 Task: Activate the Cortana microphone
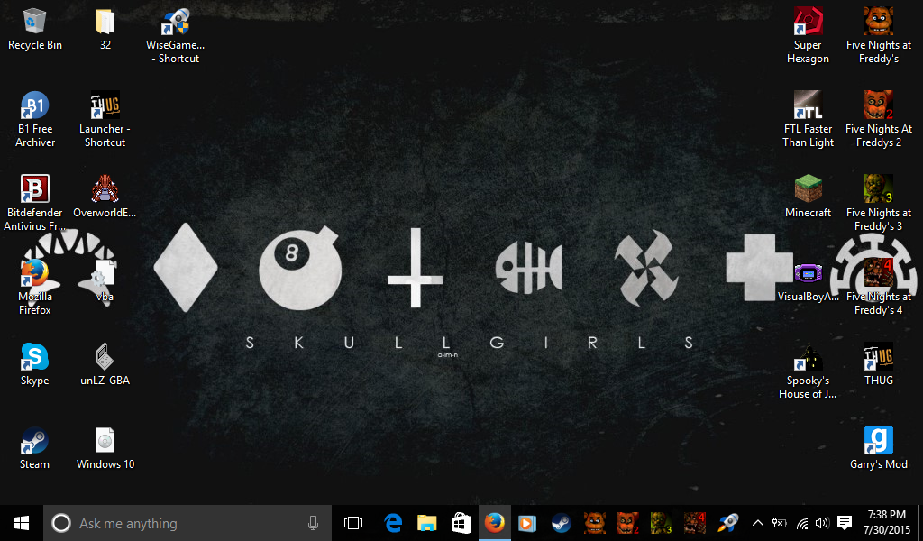313,523
